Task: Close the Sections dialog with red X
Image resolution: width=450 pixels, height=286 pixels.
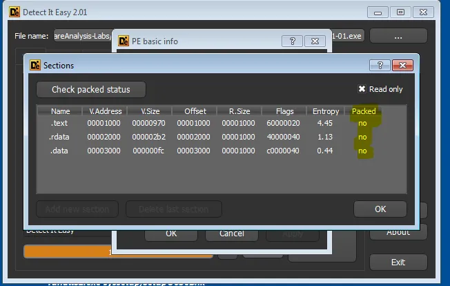Action: pyautogui.click(x=402, y=65)
